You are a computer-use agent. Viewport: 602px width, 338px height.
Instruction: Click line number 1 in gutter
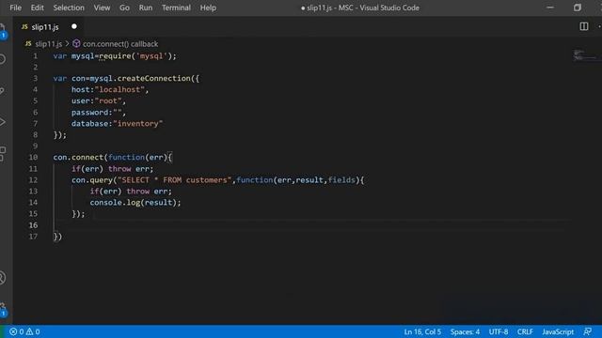36,56
